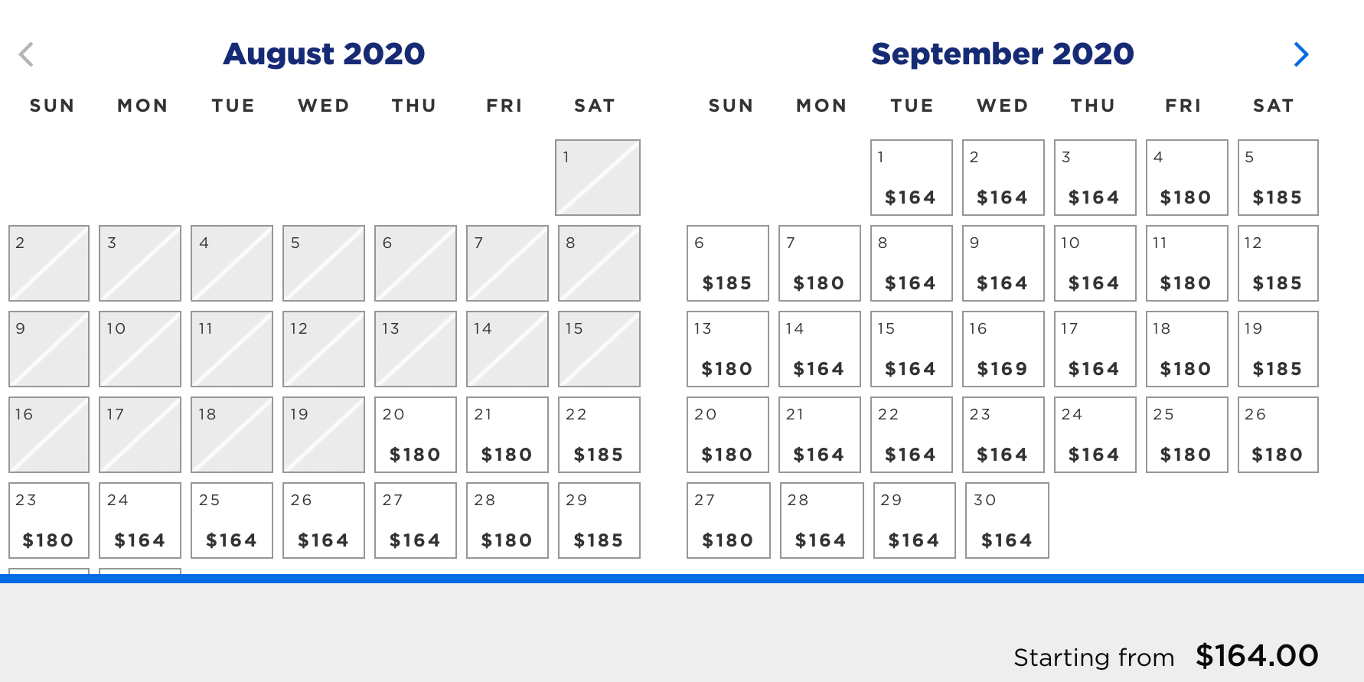Select August 29 priced $185
This screenshot has height=682, width=1364.
(599, 520)
